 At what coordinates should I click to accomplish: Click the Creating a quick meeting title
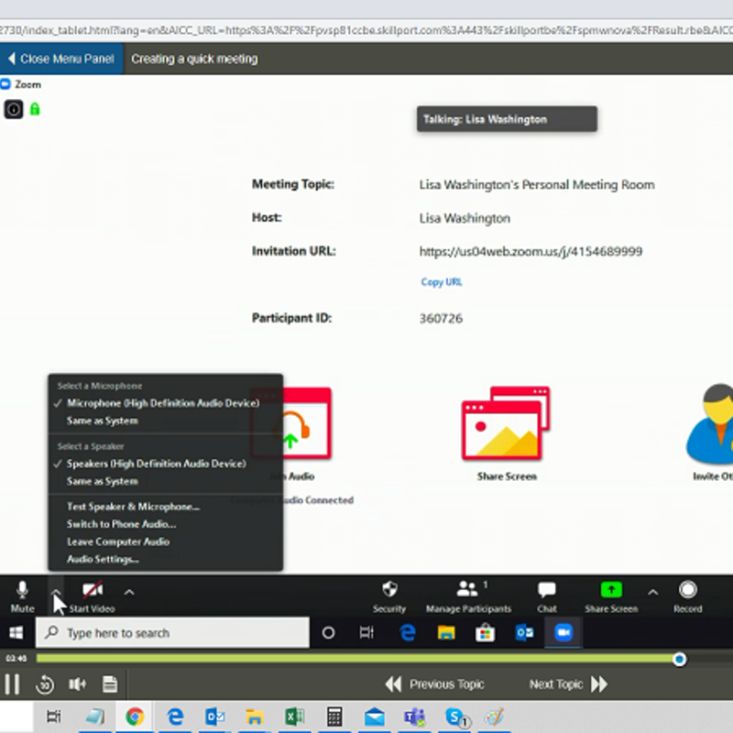point(194,59)
